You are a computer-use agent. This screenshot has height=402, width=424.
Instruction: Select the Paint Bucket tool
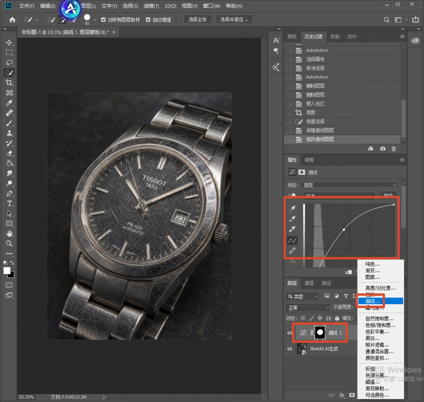click(9, 163)
